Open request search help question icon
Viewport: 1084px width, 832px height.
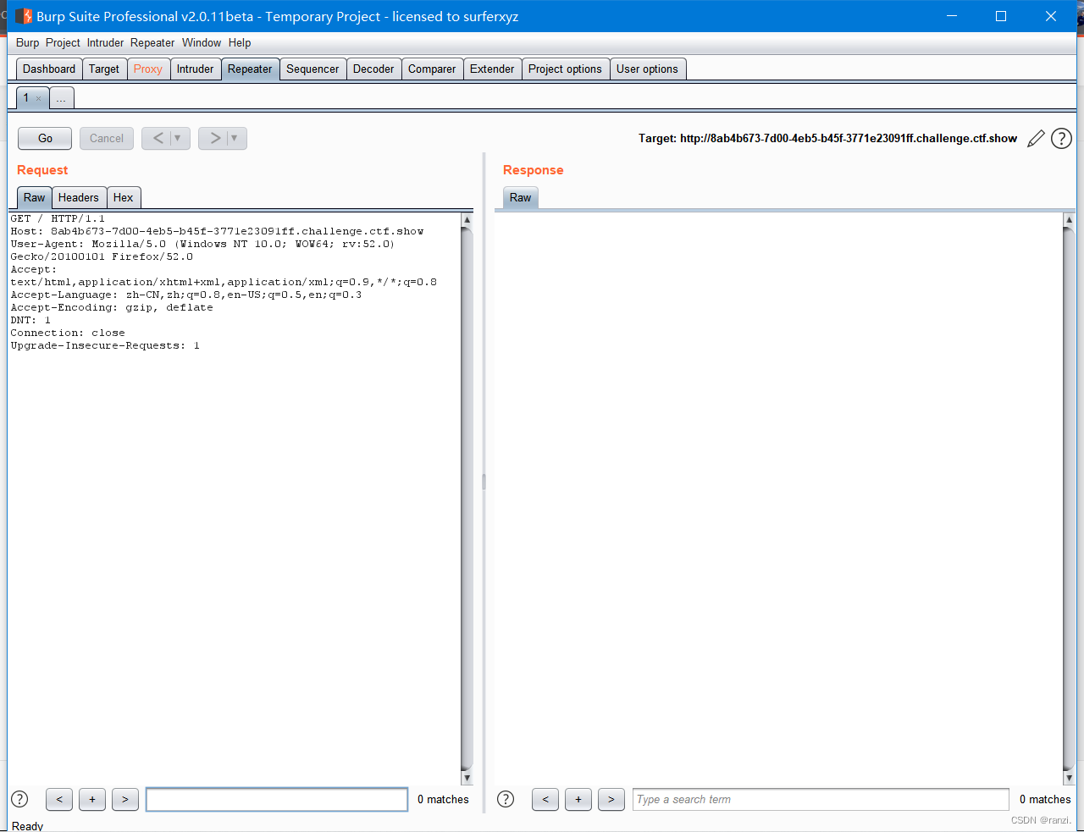(x=19, y=799)
